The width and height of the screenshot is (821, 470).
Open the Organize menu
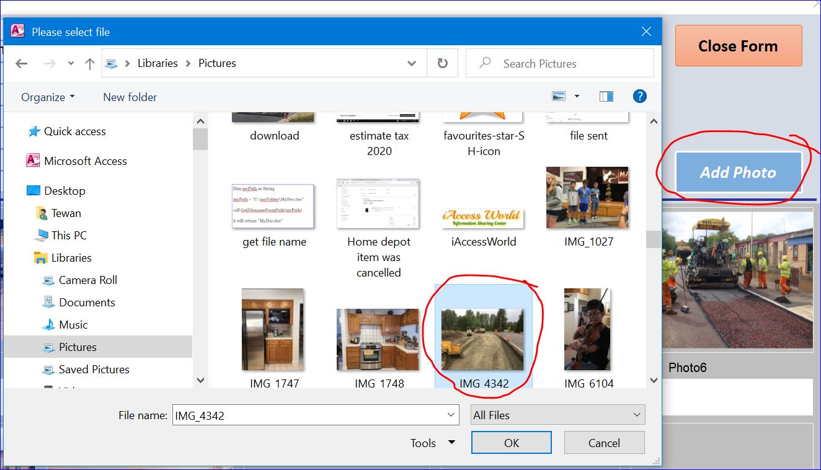[48, 97]
